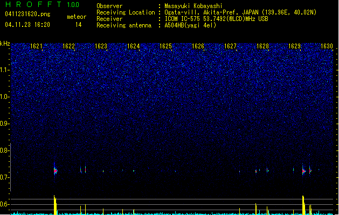Image resolution: width=339 pixels, height=215 pixels.
Task: Click the 1625 time axis marker
Action: 165,46
